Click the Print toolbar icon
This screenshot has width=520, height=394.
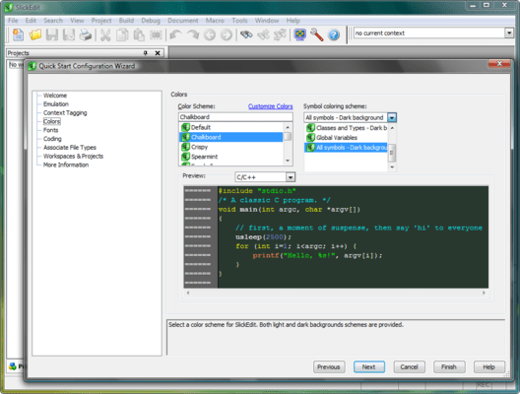[86, 34]
